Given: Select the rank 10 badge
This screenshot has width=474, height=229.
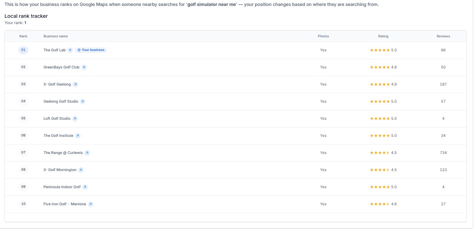Looking at the screenshot, I should tap(23, 204).
